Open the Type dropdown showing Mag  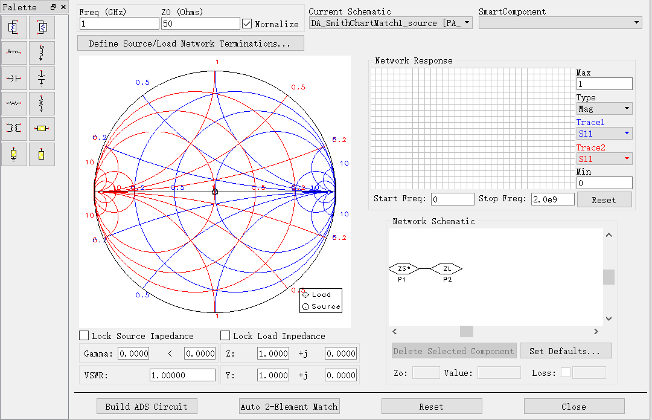coord(604,109)
